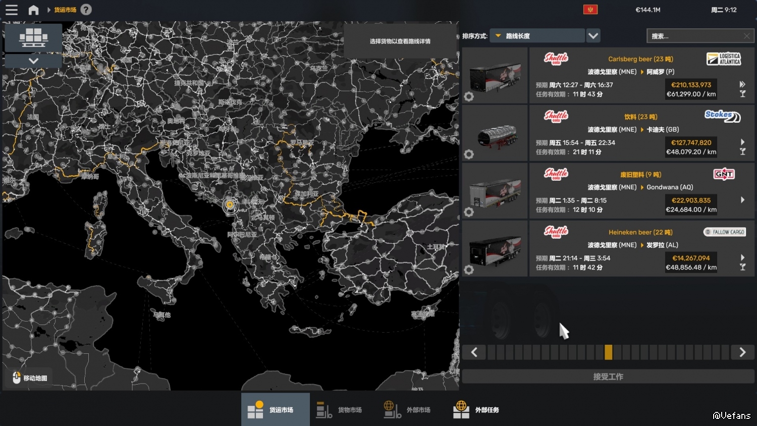
Task: Go to next page of job list
Action: click(x=742, y=352)
